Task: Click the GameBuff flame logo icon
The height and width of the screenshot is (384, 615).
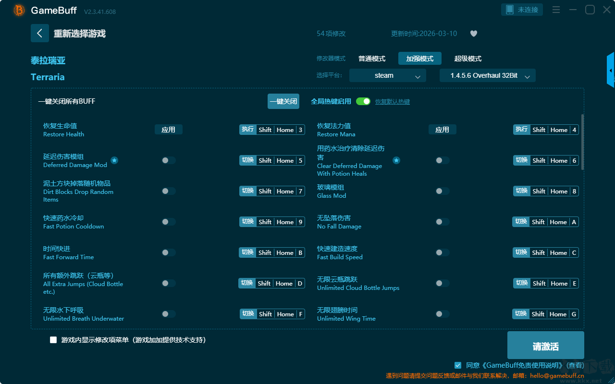Action: pyautogui.click(x=19, y=10)
